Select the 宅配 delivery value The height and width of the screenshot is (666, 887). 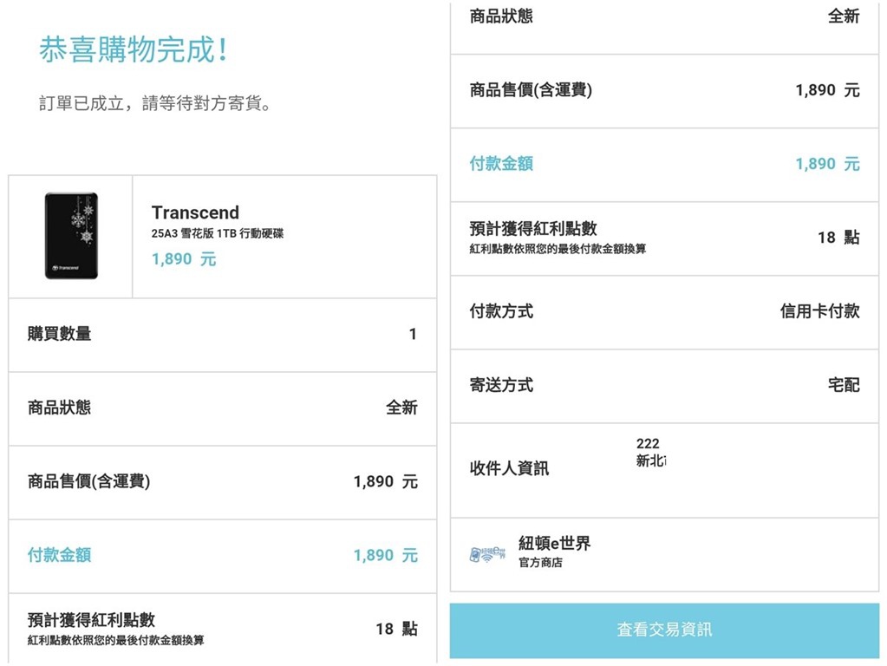(x=843, y=385)
